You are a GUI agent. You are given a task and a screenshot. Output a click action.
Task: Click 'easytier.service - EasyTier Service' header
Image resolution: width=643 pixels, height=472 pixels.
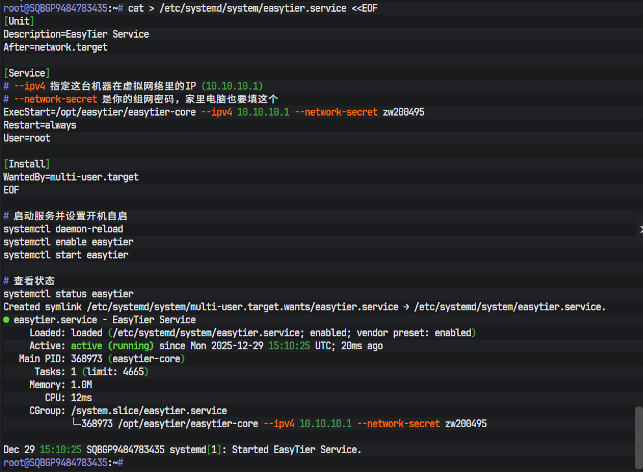pyautogui.click(x=105, y=320)
